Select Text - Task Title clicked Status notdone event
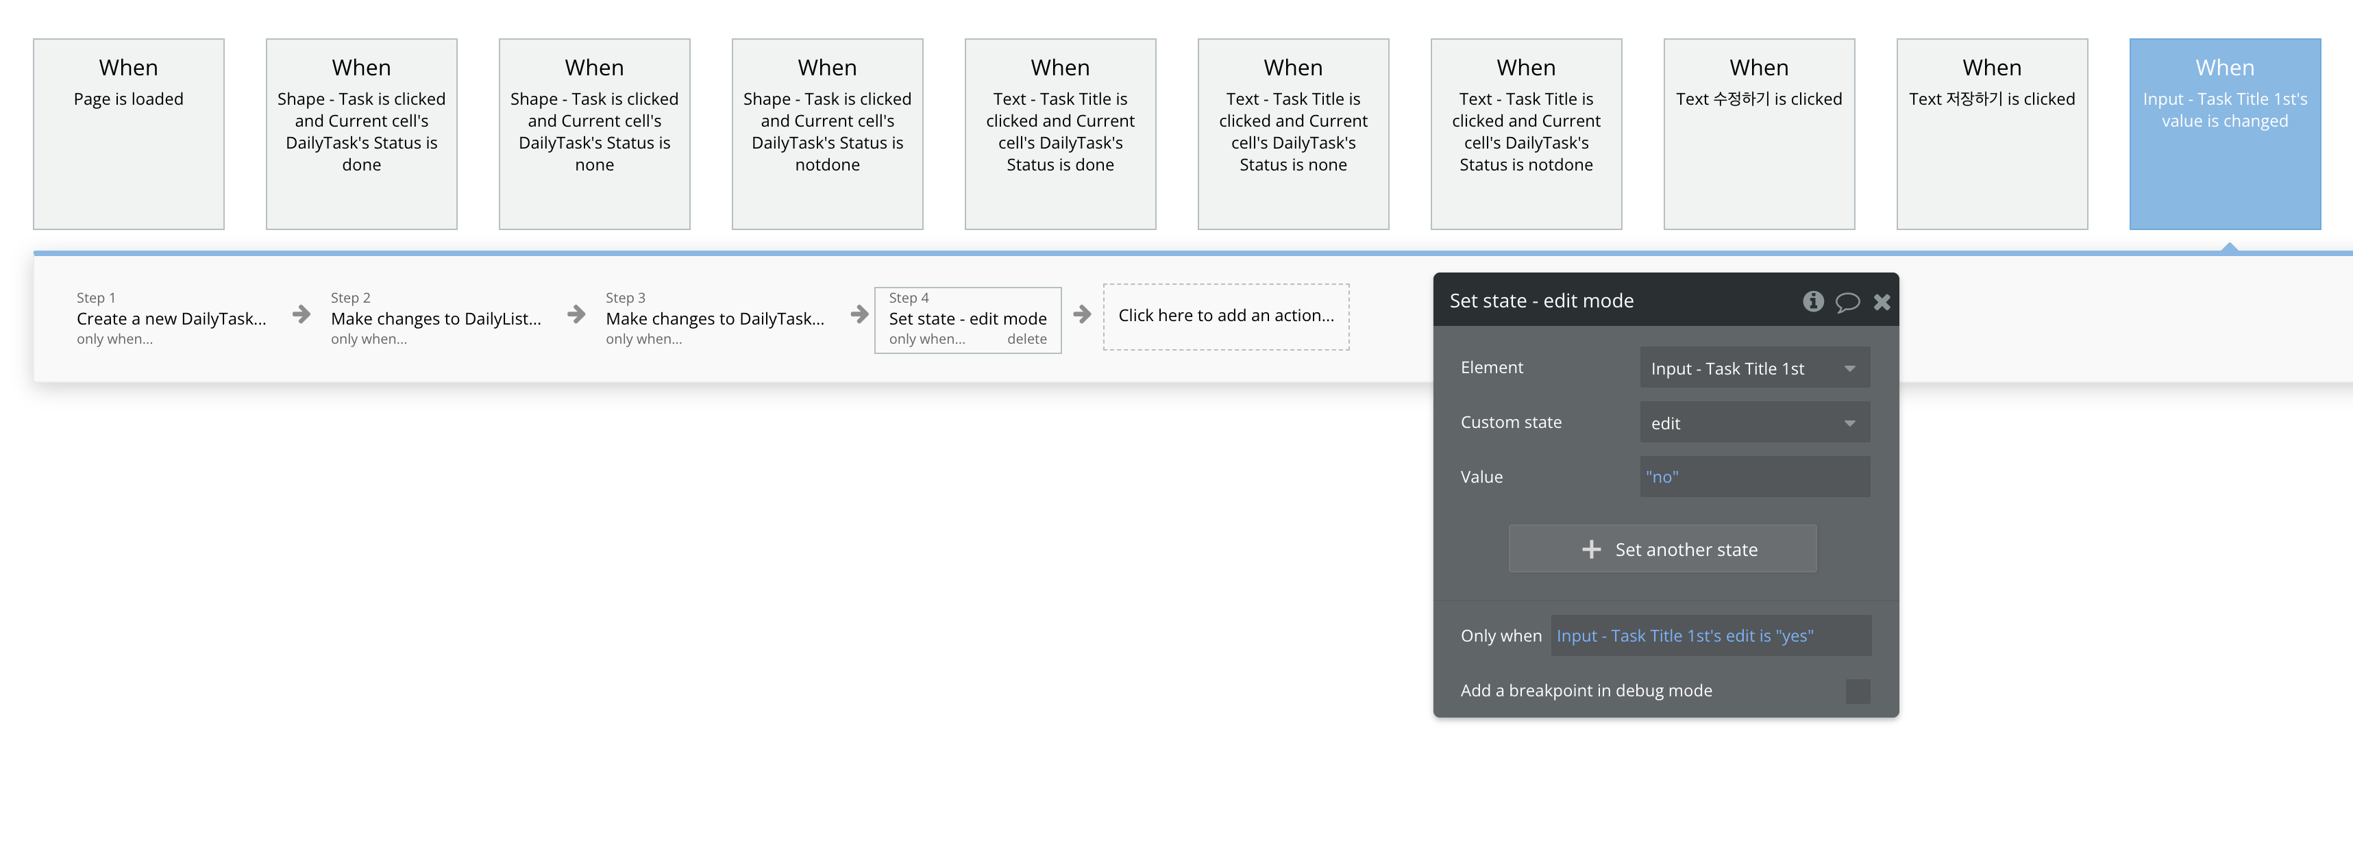Viewport: 2353px width, 860px height. (1525, 134)
